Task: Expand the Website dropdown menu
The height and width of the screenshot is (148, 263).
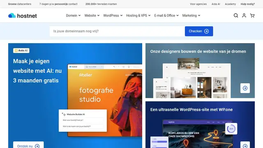Action: pos(92,16)
